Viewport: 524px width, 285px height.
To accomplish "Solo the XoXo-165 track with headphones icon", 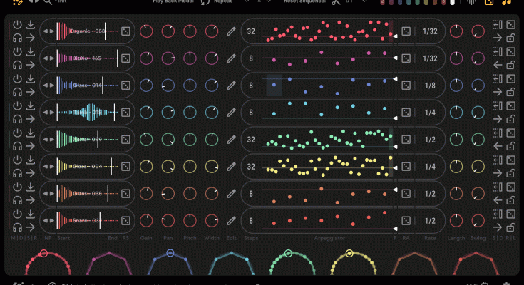I will [x=17, y=65].
